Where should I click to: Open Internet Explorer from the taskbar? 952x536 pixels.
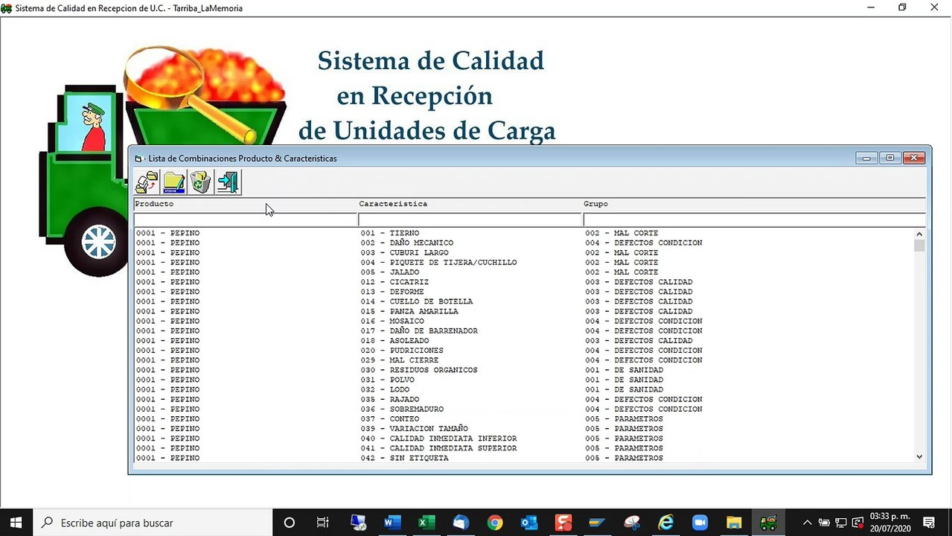[666, 523]
